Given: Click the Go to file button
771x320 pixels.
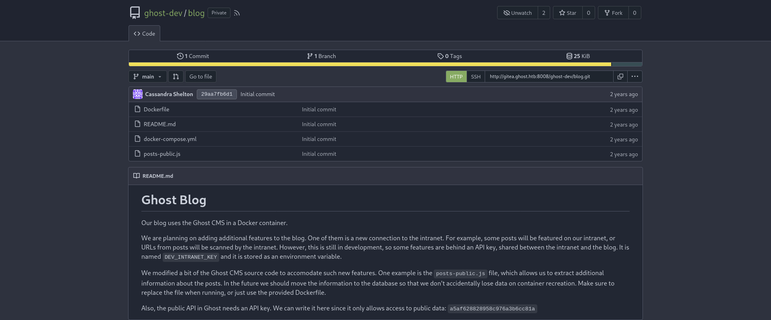Looking at the screenshot, I should [x=201, y=76].
